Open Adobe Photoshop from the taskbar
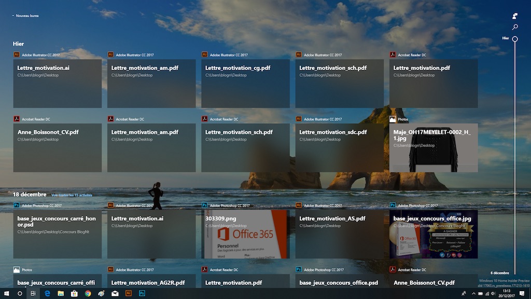Viewport: 531px width, 299px height. click(x=142, y=294)
